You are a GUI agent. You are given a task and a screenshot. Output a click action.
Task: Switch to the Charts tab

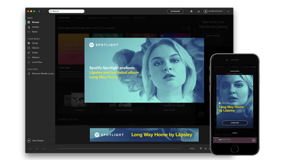[x=79, y=18]
